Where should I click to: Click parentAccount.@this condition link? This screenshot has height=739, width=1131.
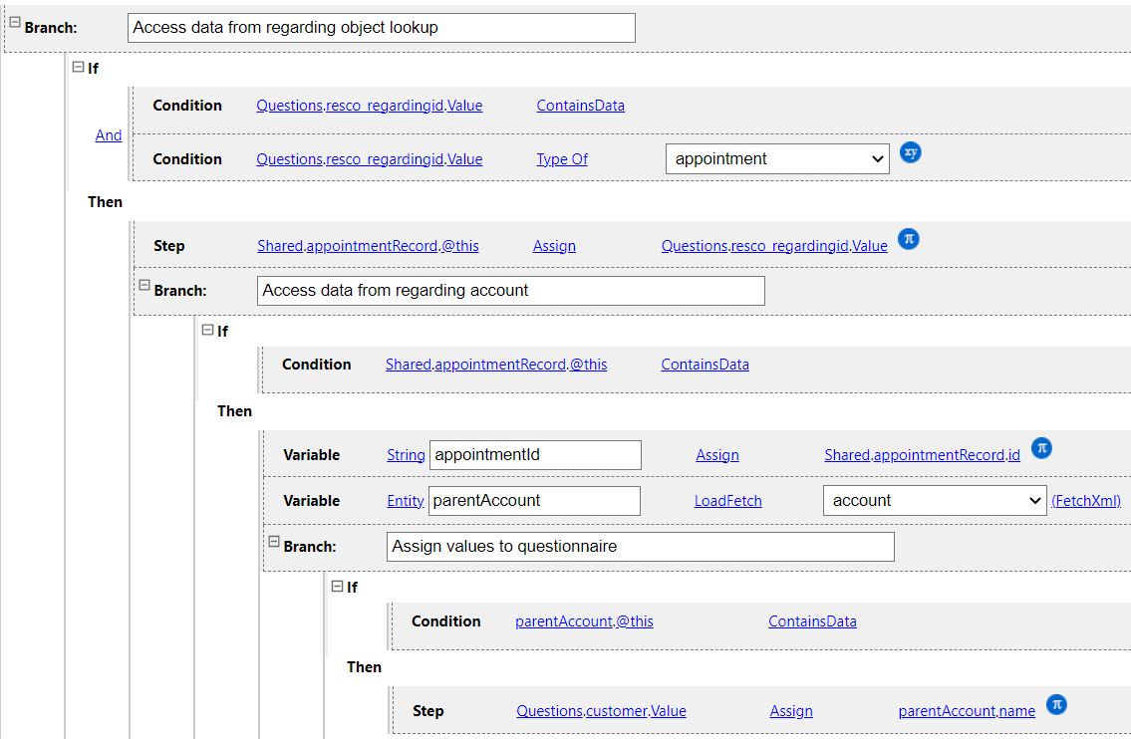coord(584,621)
